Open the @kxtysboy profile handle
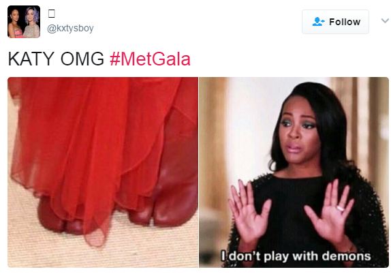The height and width of the screenshot is (274, 391). (70, 28)
